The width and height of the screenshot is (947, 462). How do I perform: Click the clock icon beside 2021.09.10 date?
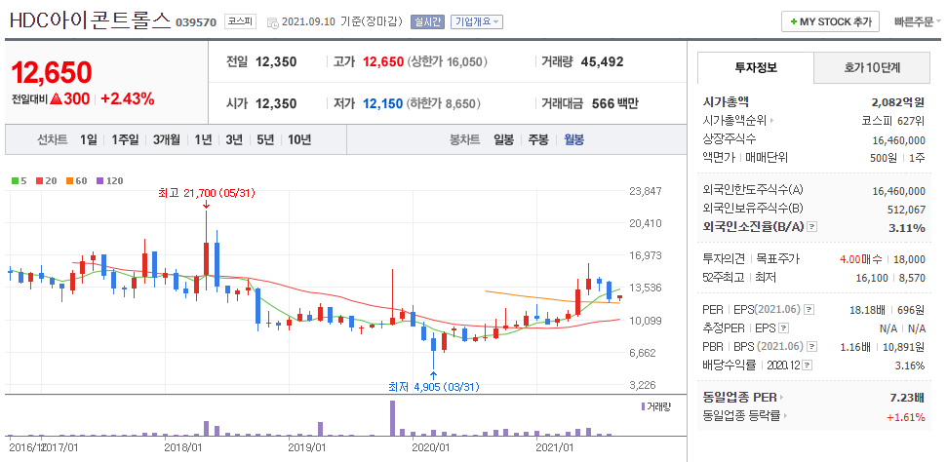[x=272, y=23]
